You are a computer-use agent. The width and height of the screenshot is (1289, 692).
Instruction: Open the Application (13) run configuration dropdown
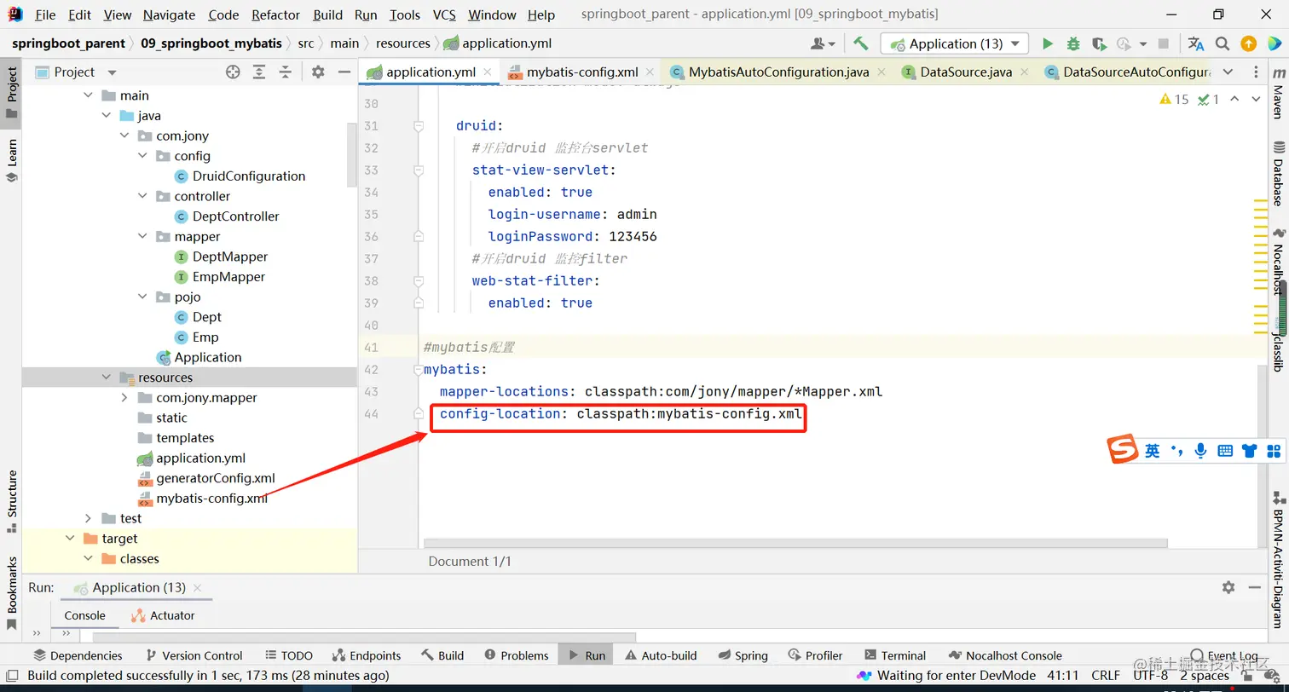click(x=955, y=43)
